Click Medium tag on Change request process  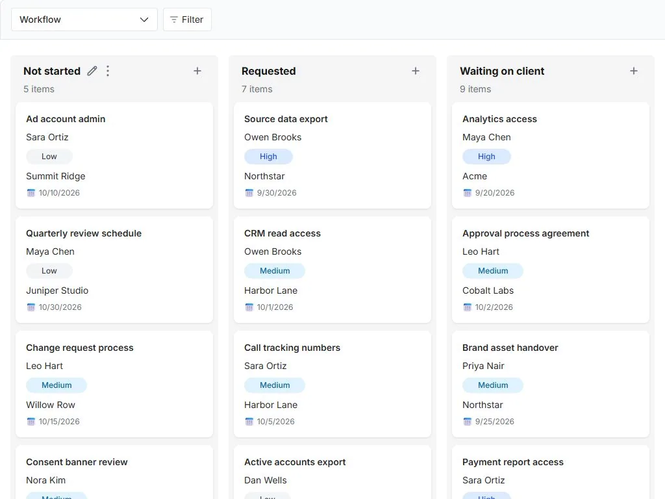point(56,385)
